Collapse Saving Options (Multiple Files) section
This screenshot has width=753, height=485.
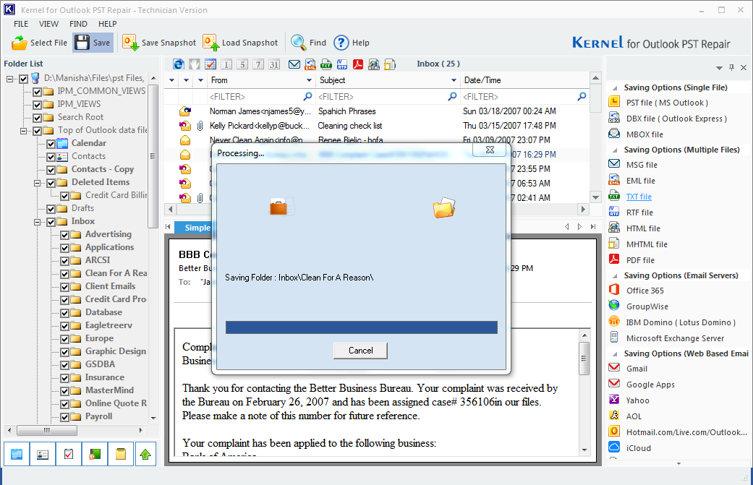pos(614,150)
